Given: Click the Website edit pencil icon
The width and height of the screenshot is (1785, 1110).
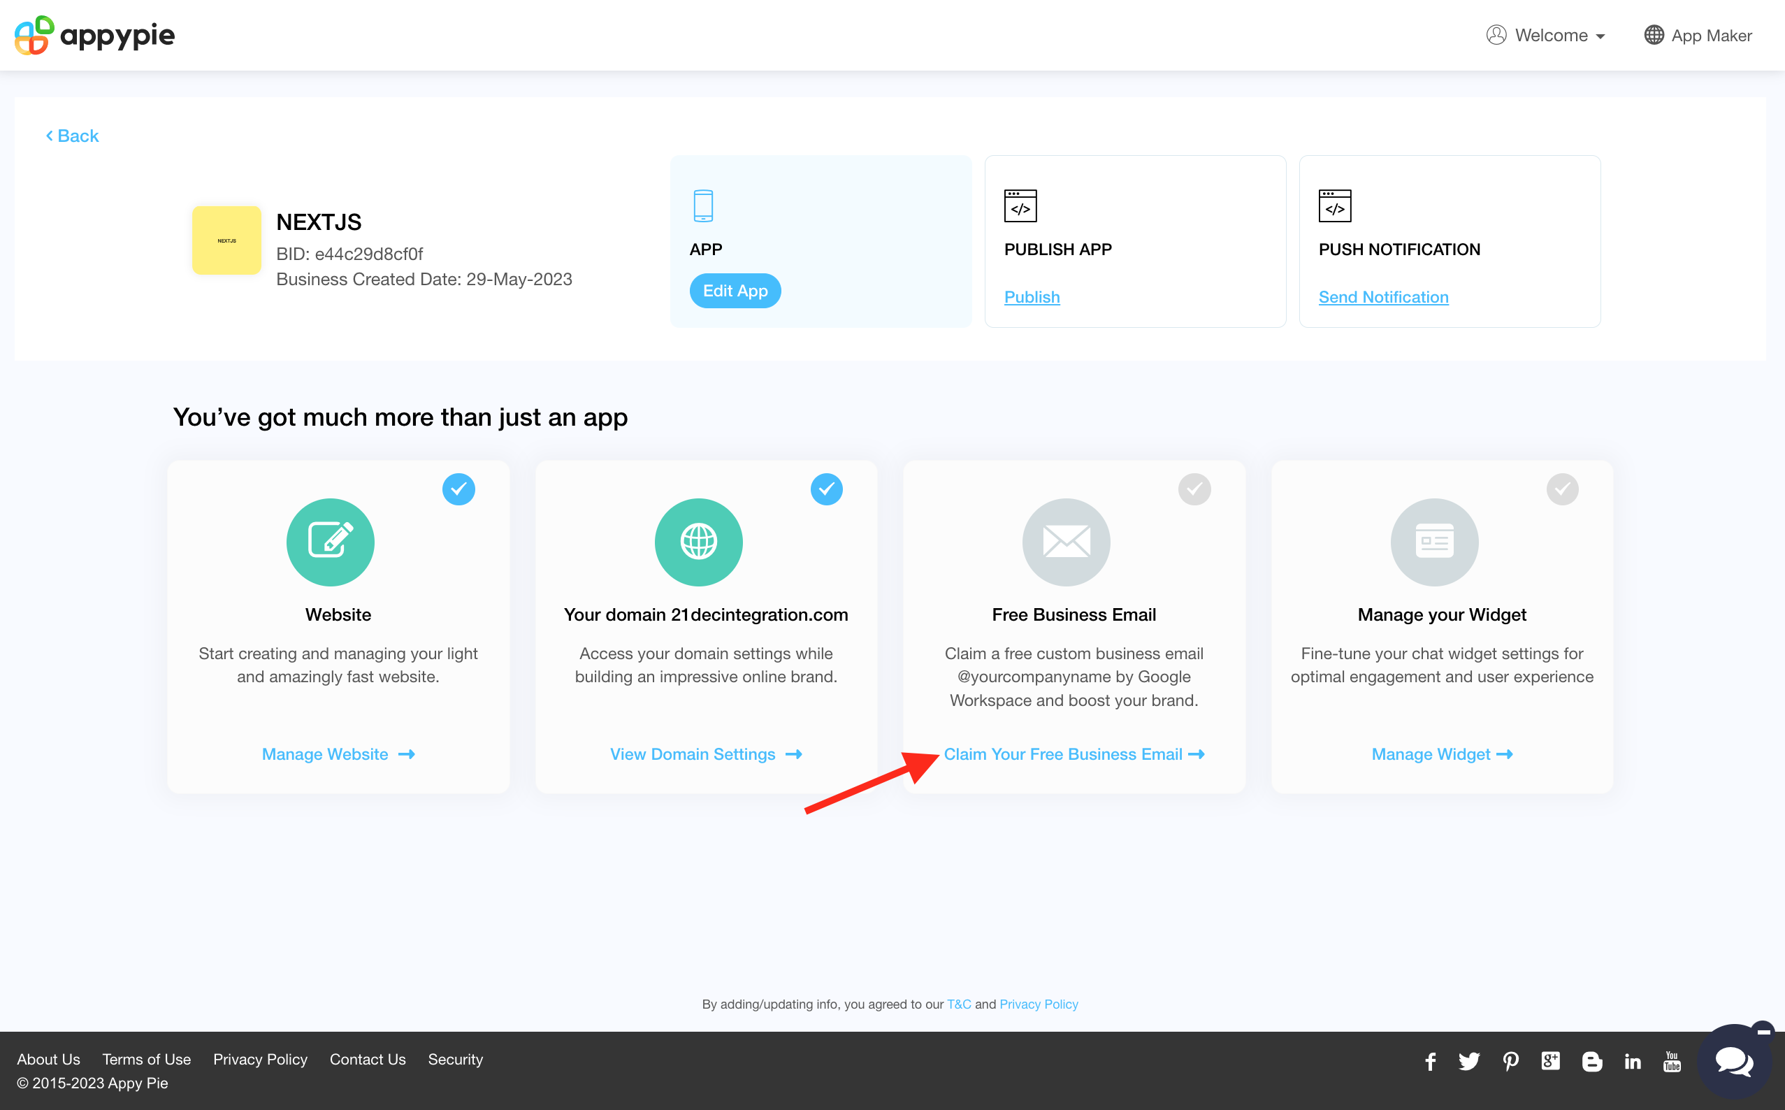Looking at the screenshot, I should pyautogui.click(x=331, y=542).
